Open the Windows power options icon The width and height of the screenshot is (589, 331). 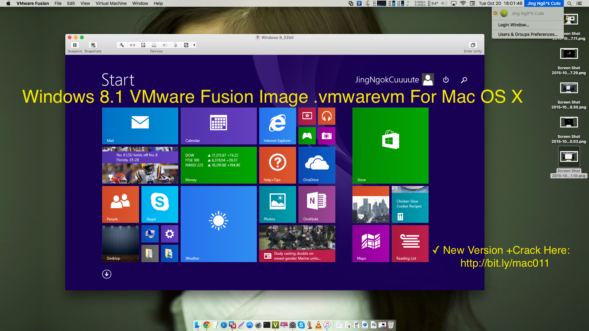pyautogui.click(x=446, y=80)
